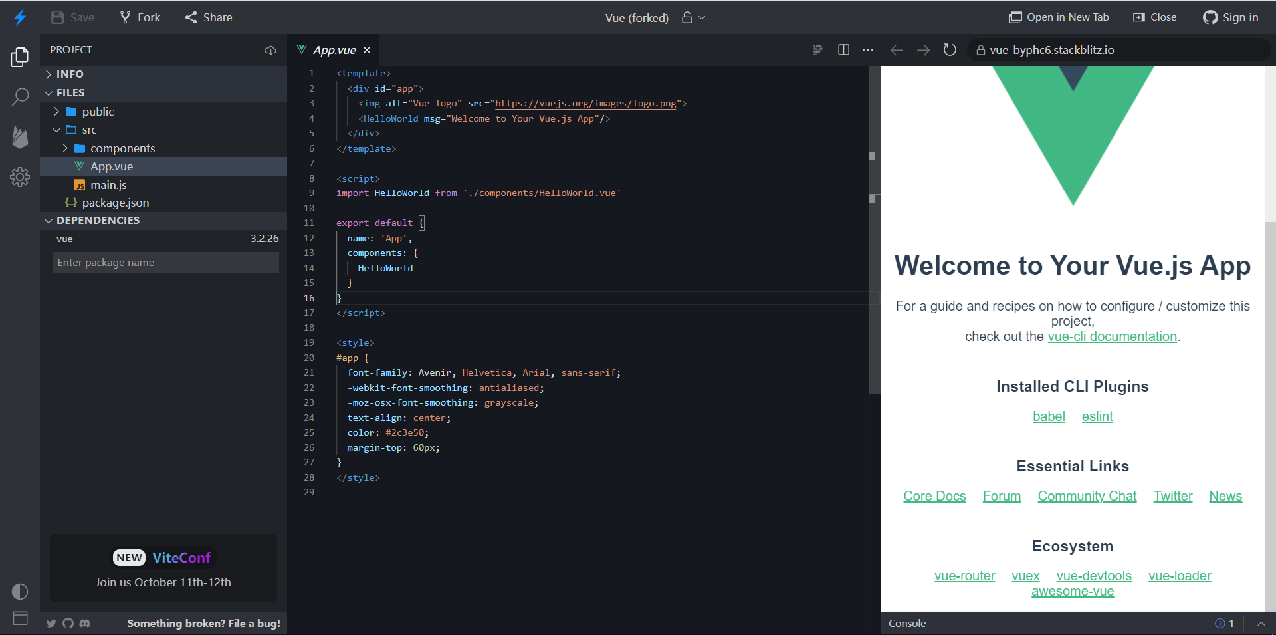
Task: Open the vue-router link
Action: pyautogui.click(x=964, y=576)
